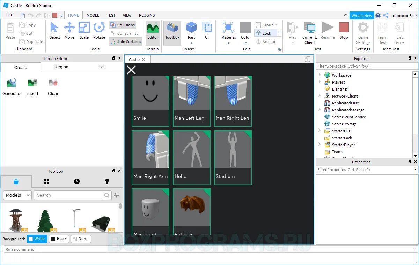Image resolution: width=419 pixels, height=265 pixels.
Task: Click the Stop test button
Action: coord(344,31)
